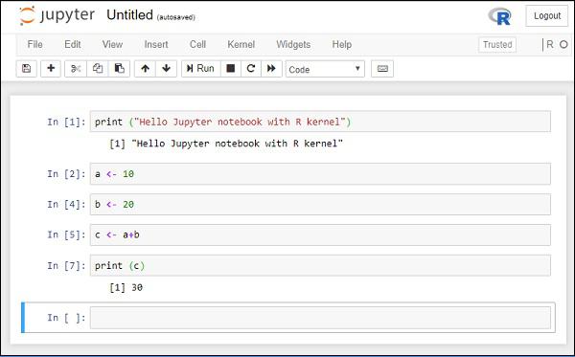Restart the kernel circular arrow icon
This screenshot has height=357, width=575.
coord(251,69)
